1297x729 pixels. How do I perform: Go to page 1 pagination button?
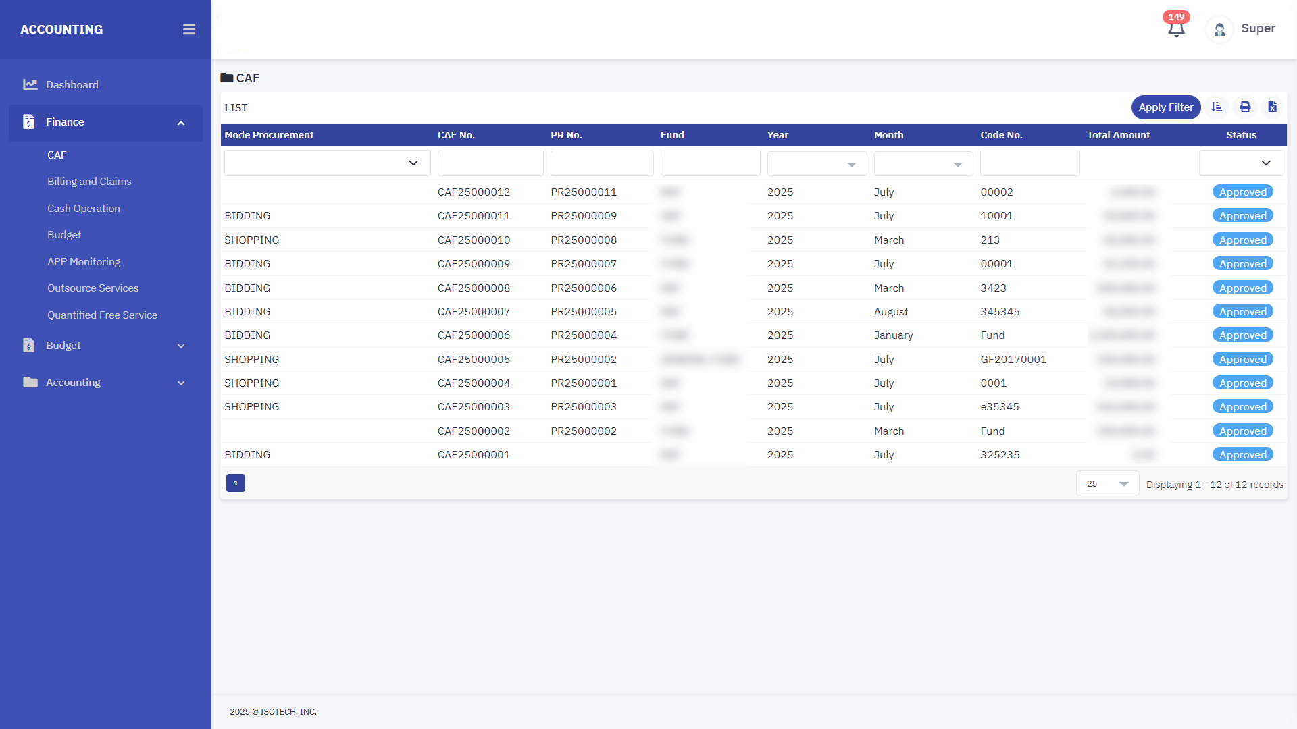[x=236, y=483]
